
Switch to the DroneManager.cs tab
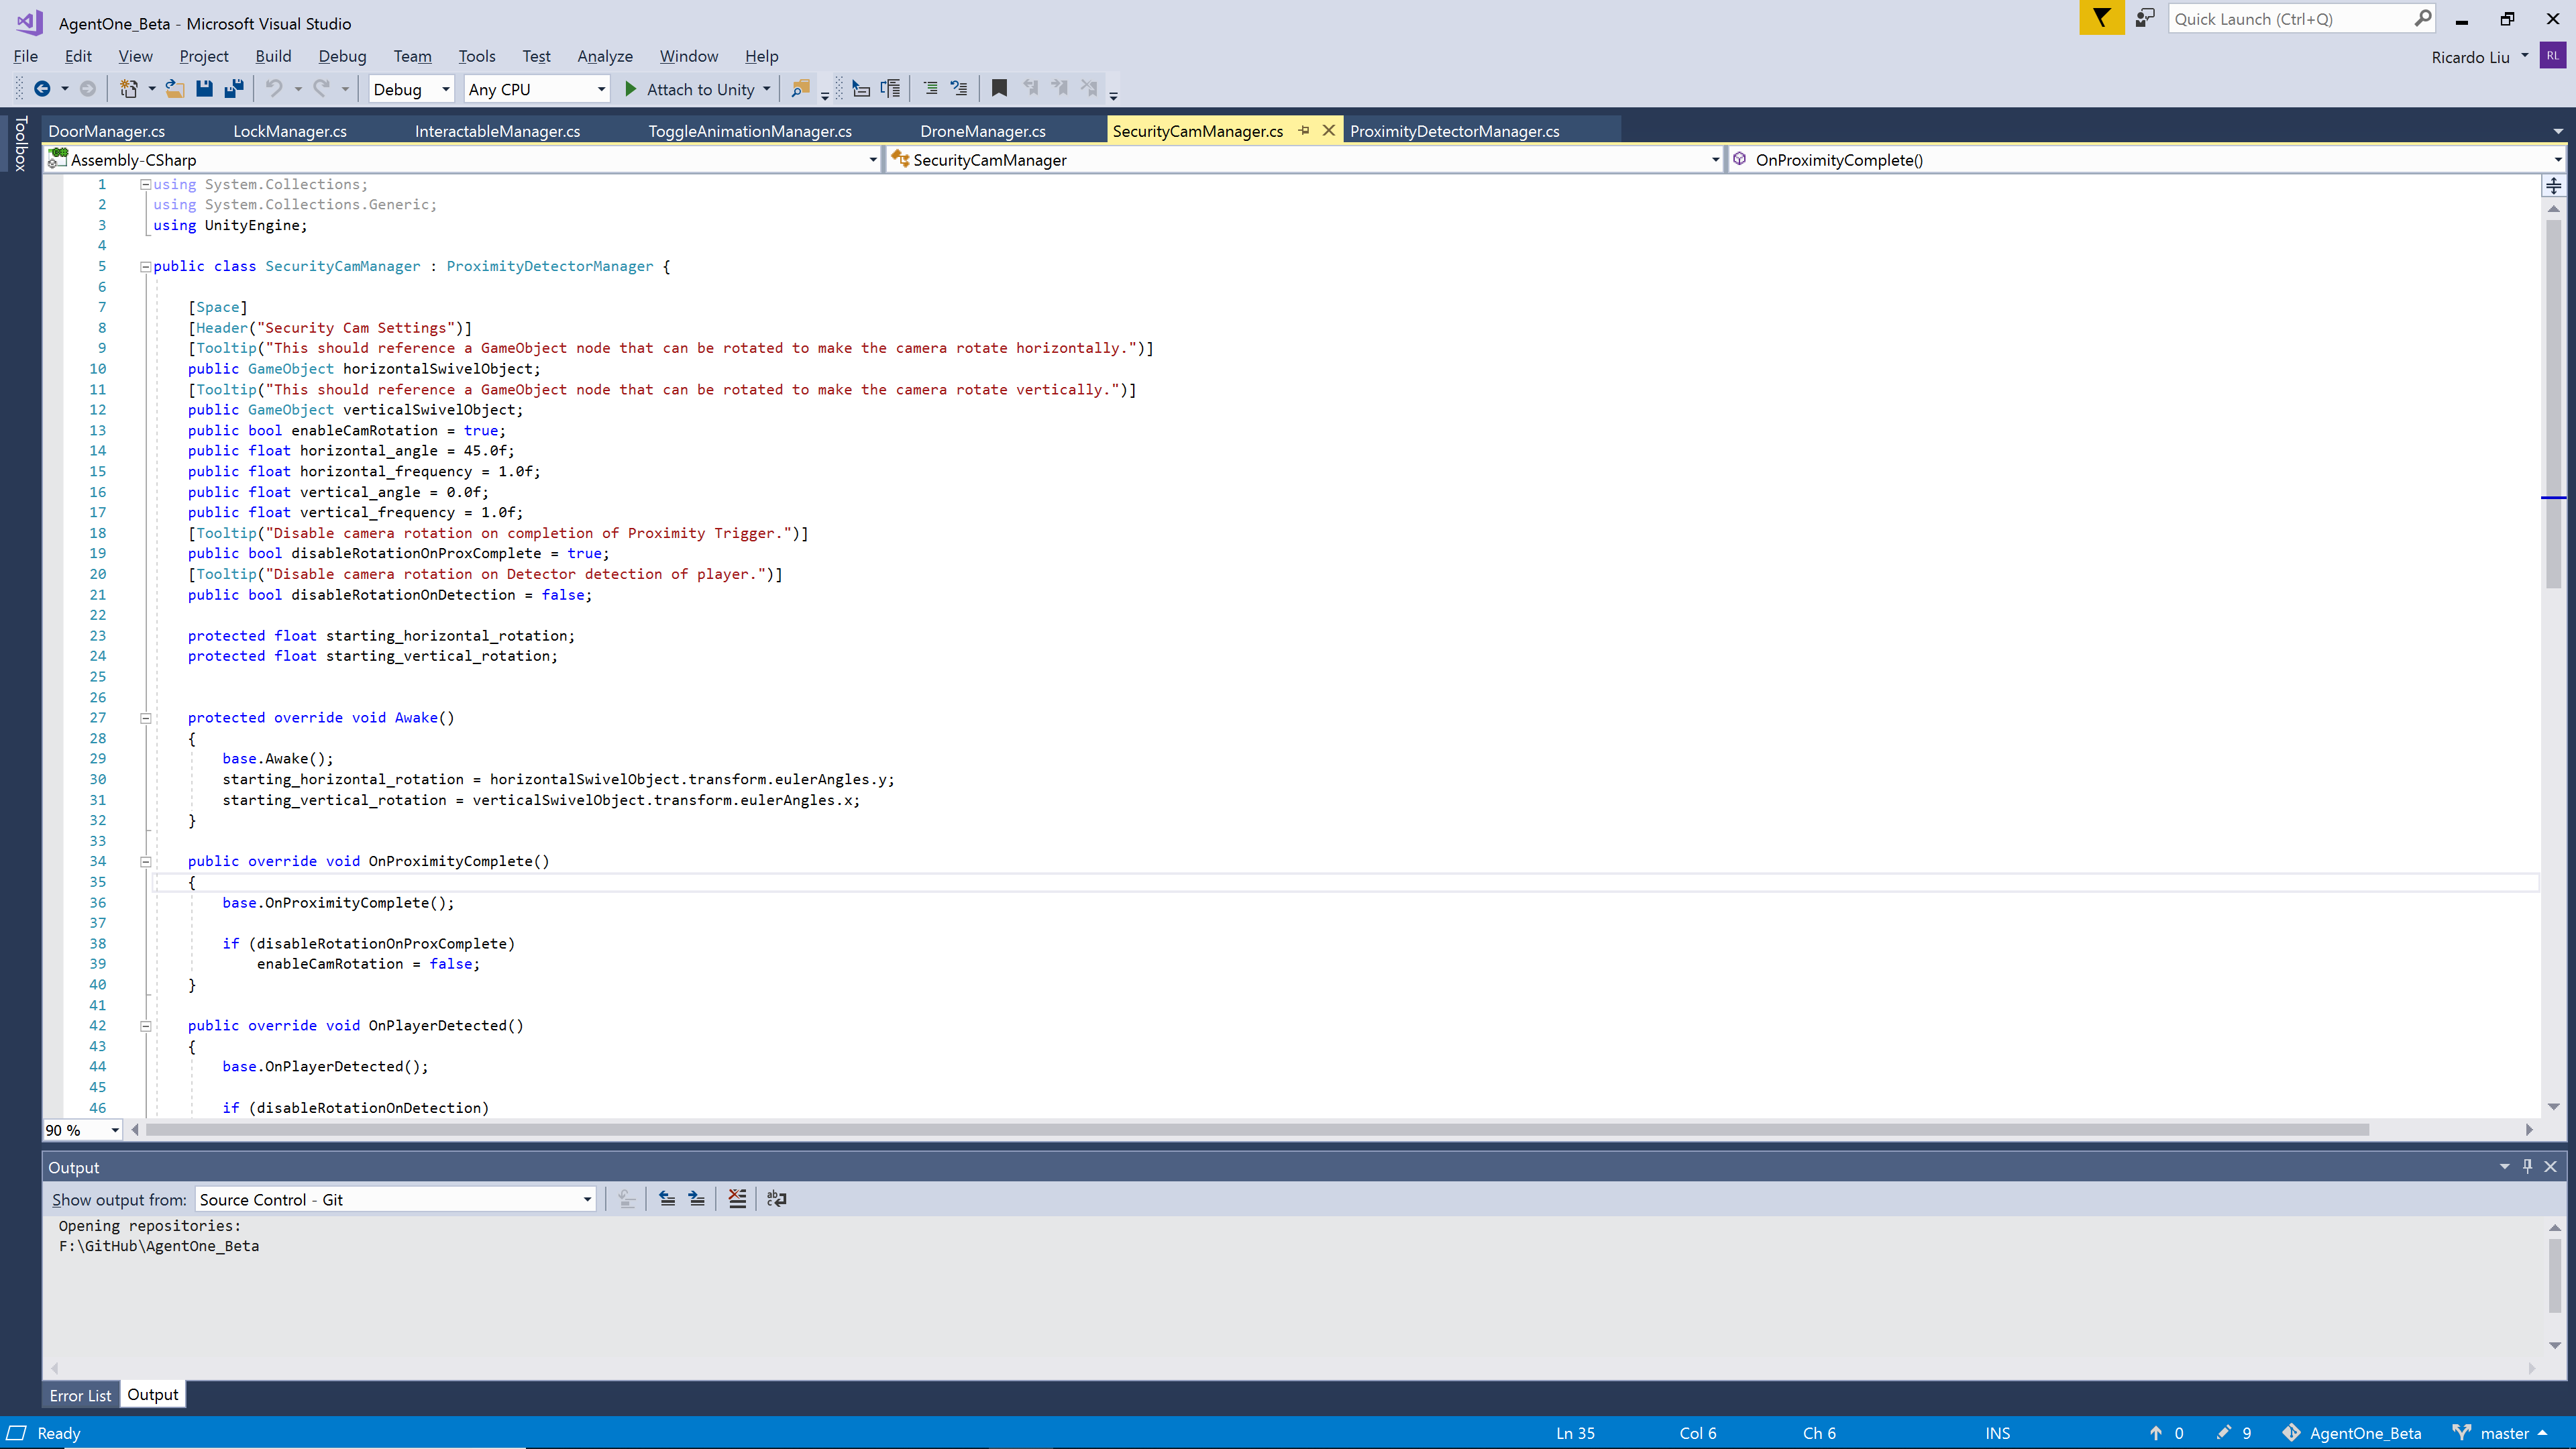pos(982,131)
